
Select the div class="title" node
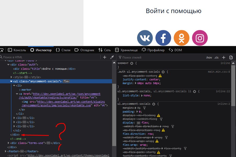(44, 69)
